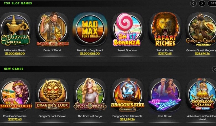Click Millionaire Genie jackpot amount $1,200,081.00
The height and width of the screenshot is (126, 216).
[x=15, y=54]
